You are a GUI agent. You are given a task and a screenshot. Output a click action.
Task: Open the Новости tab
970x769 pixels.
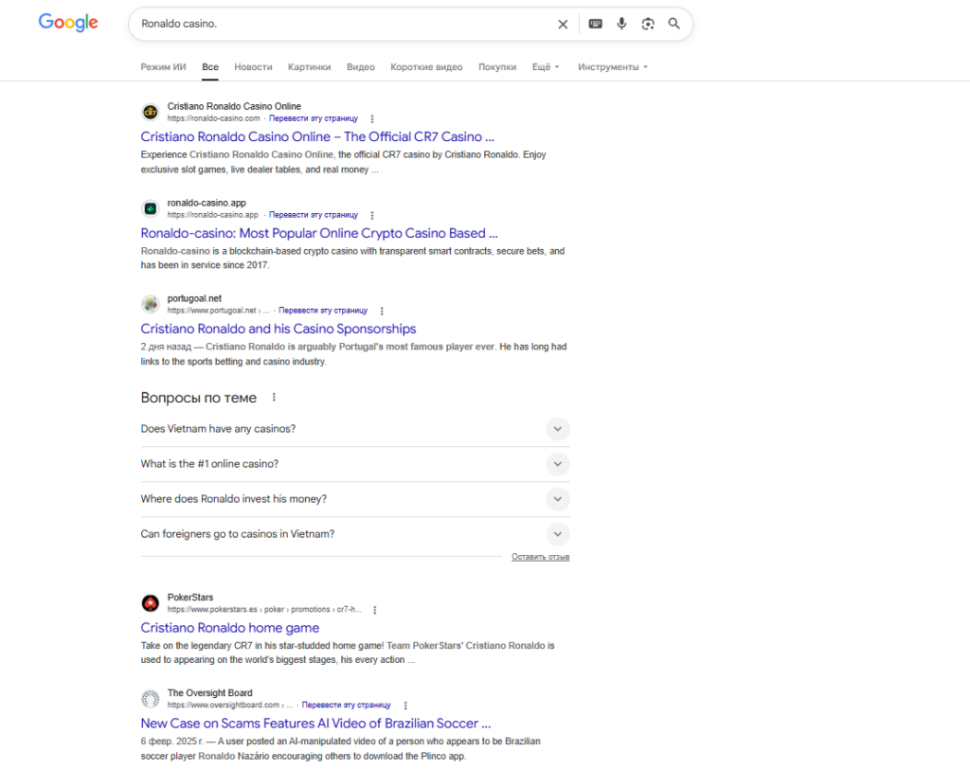click(x=253, y=67)
